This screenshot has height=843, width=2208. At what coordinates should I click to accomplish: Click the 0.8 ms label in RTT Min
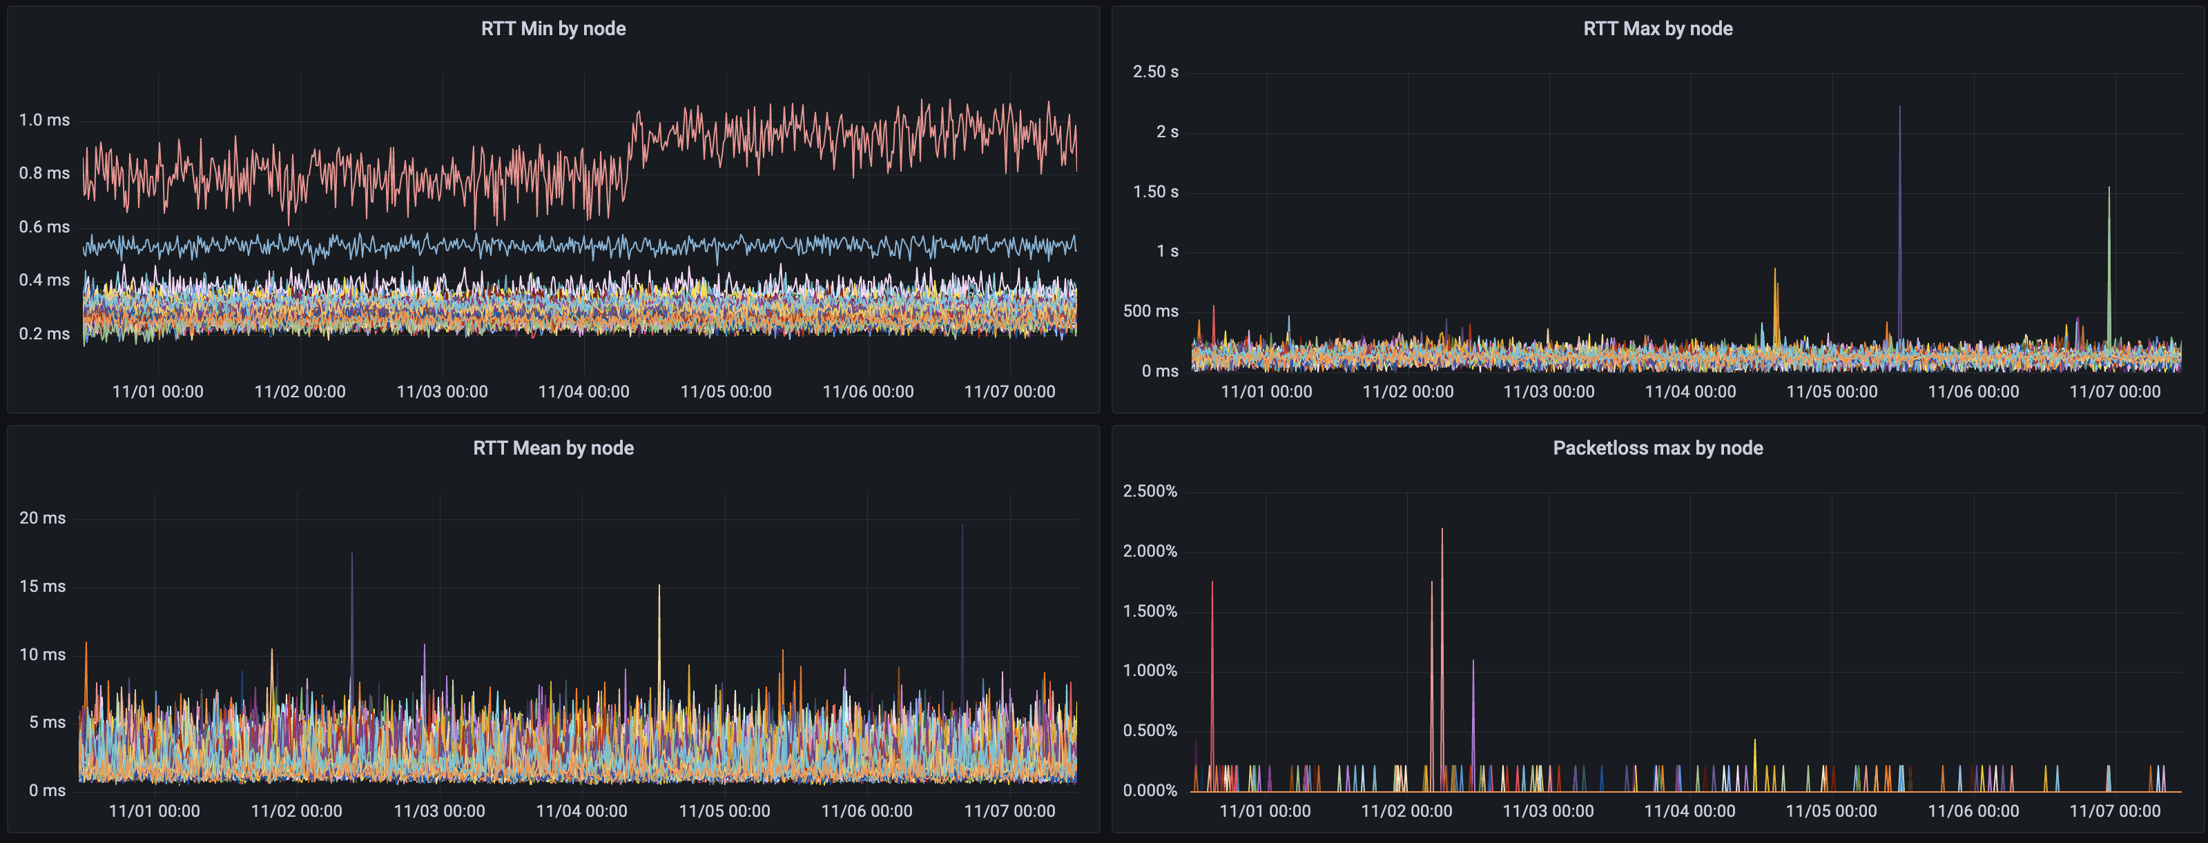[x=45, y=173]
